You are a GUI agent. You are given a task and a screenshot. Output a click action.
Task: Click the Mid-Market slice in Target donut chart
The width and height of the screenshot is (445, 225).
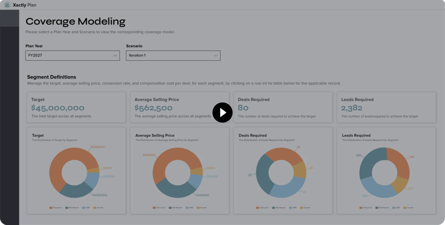click(x=75, y=190)
